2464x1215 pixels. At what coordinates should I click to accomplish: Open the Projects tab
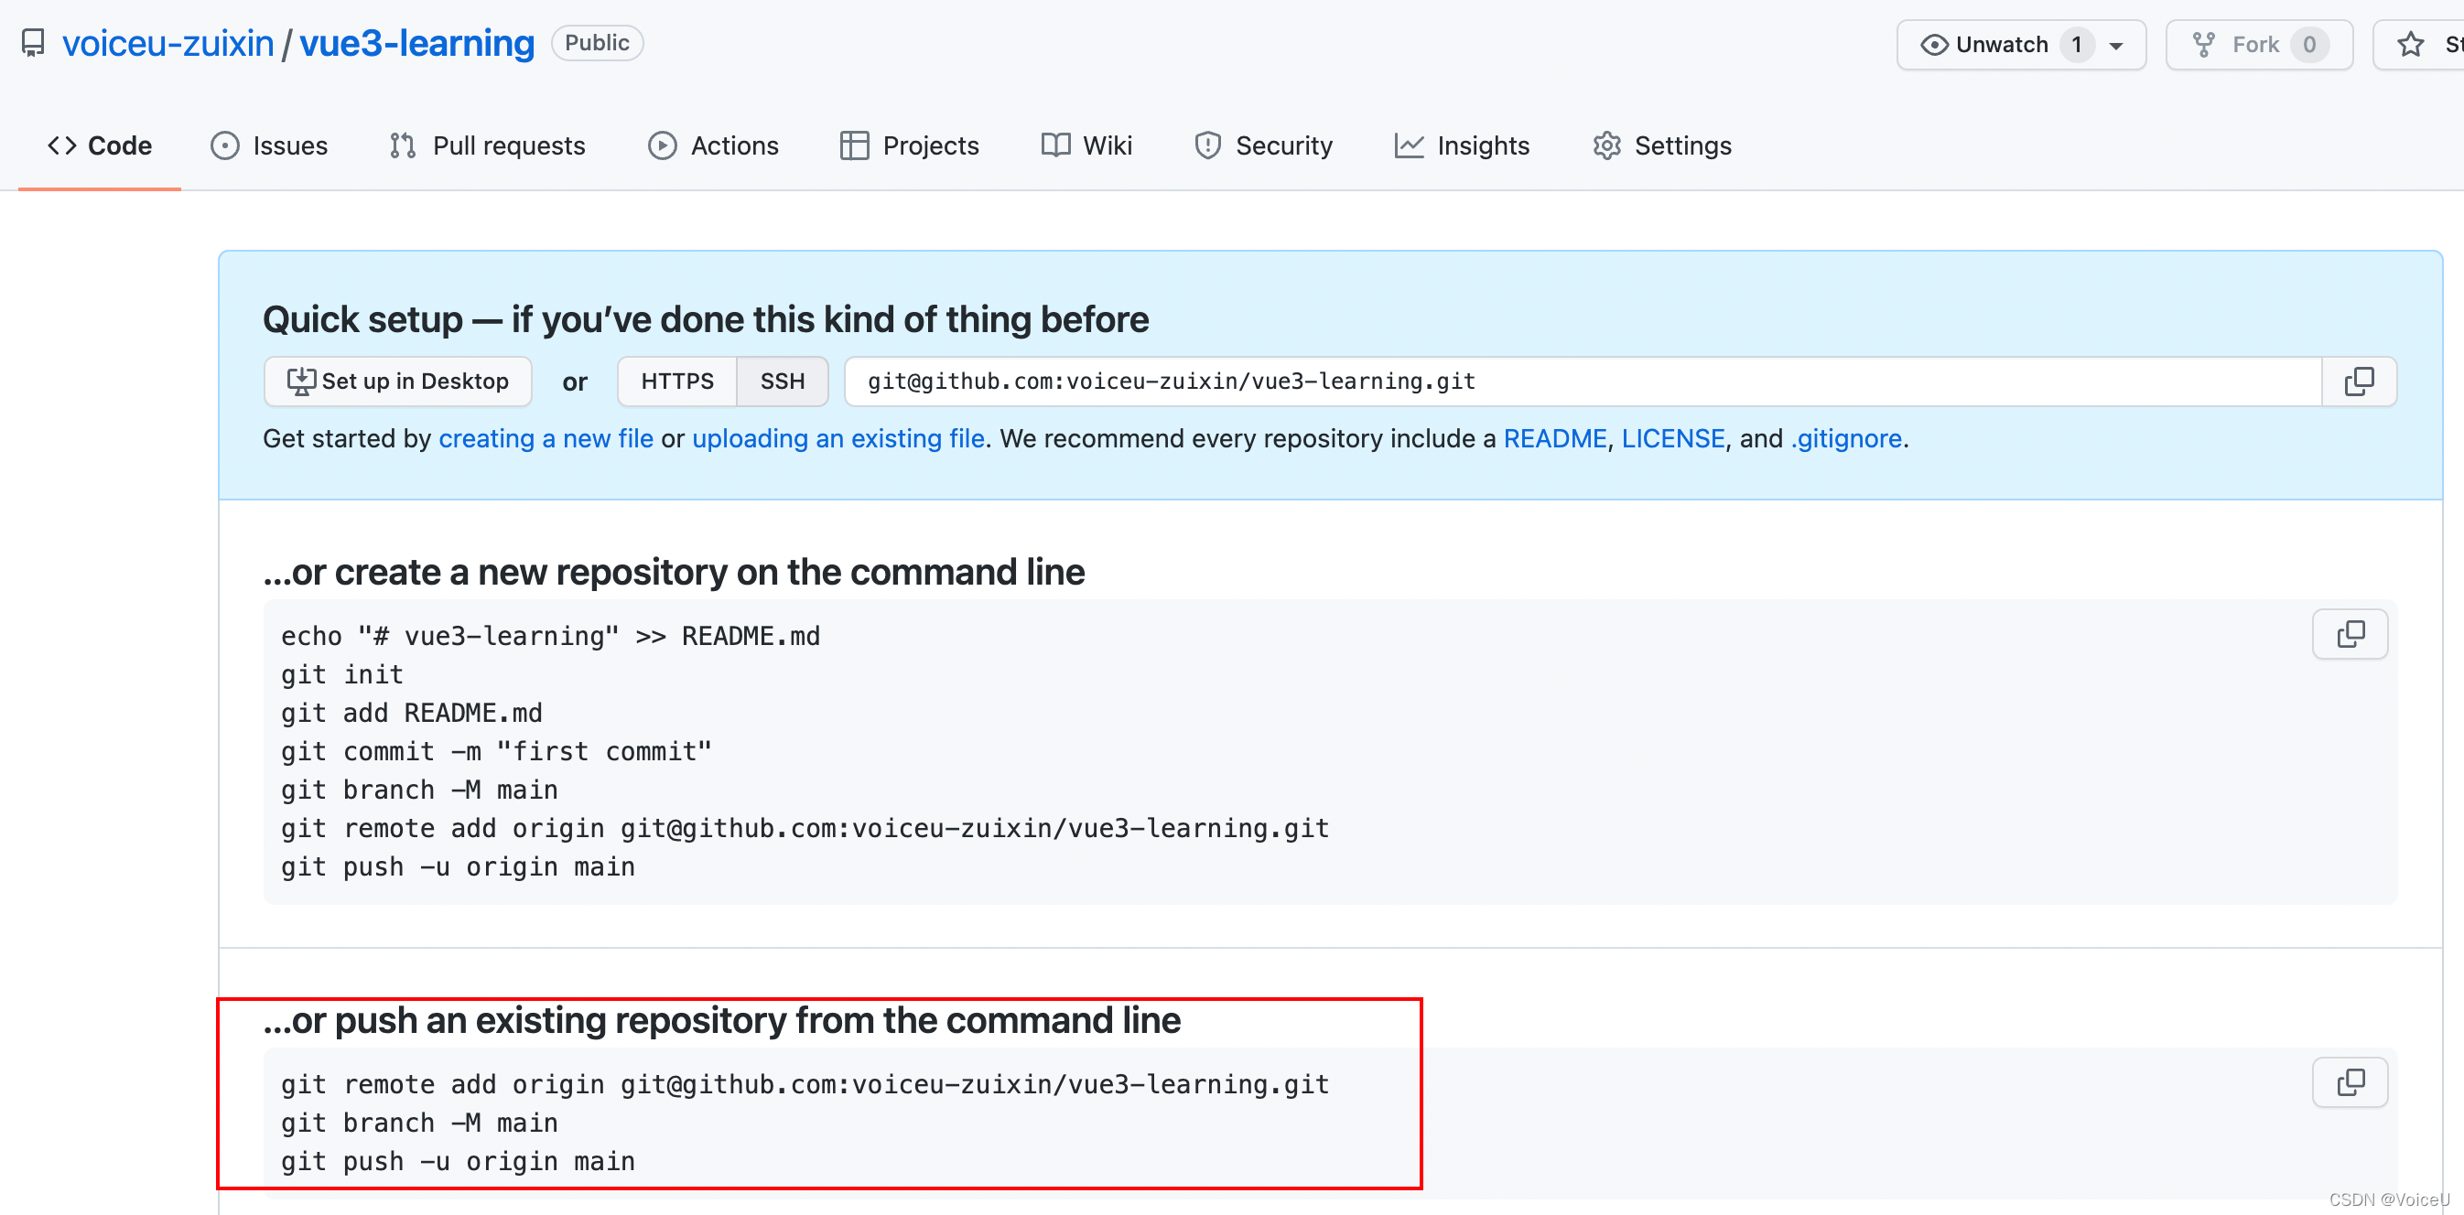click(910, 145)
